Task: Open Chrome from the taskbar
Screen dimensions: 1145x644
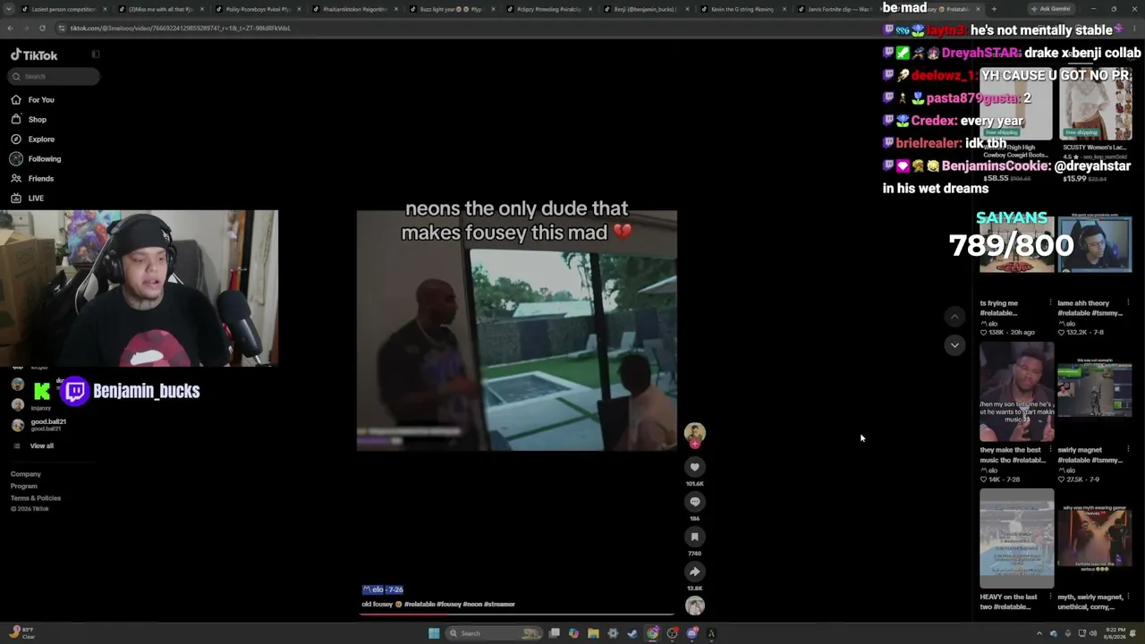Action: pos(653,633)
